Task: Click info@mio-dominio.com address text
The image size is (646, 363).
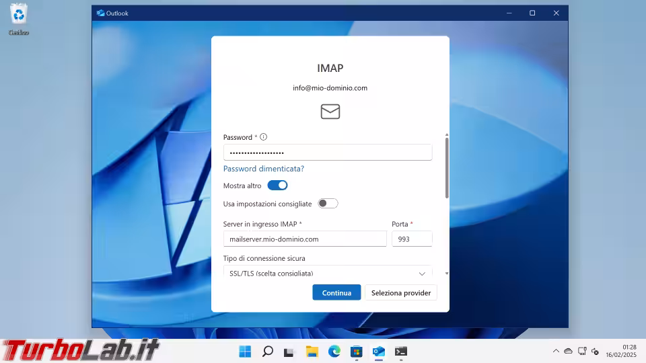Action: 330,87
